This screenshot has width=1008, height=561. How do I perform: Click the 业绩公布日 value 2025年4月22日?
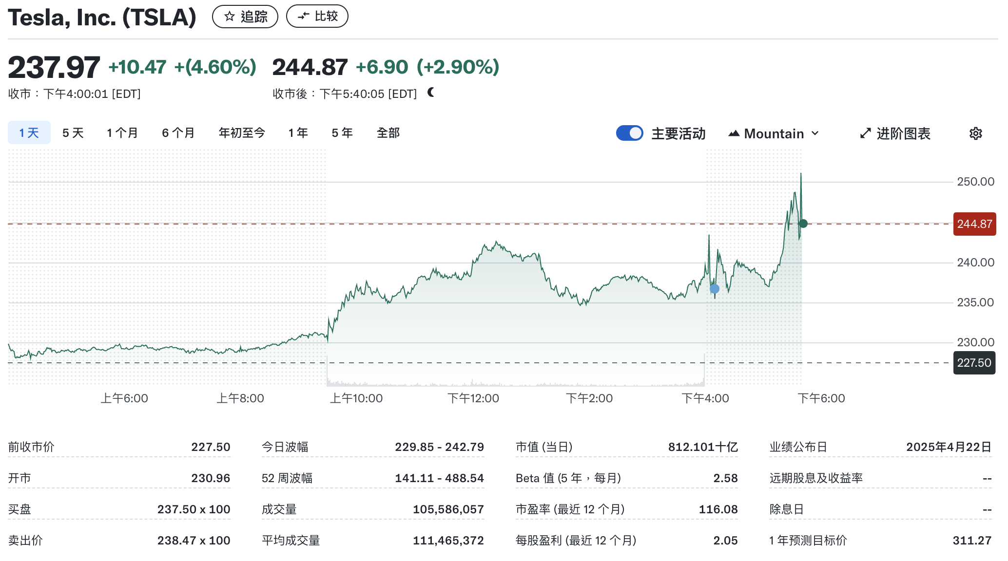[x=949, y=447]
